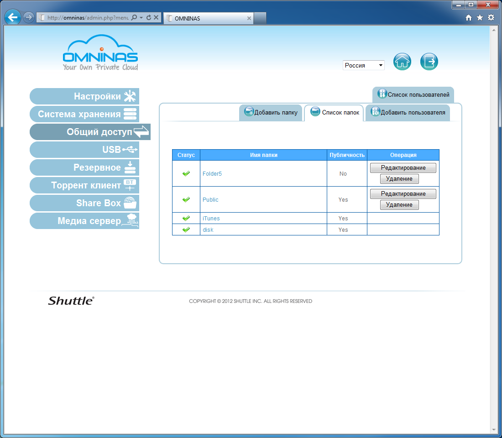
Task: Click the home icon next to language selector
Action: coord(402,62)
